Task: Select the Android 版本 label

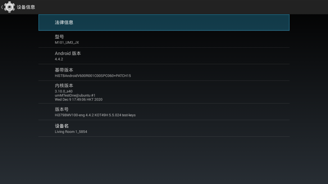Action: tap(68, 53)
